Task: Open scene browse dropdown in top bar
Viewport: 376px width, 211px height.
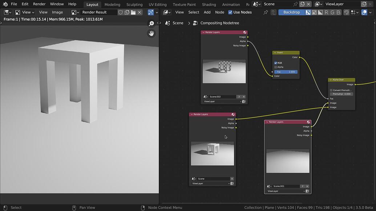Action: tap(257, 4)
